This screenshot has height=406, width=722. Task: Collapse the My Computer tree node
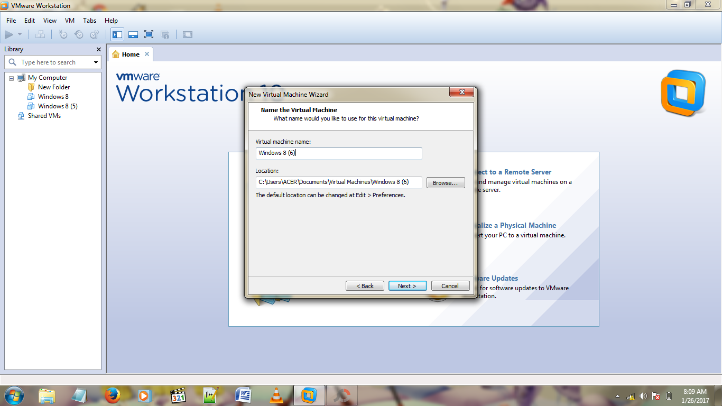(x=11, y=77)
